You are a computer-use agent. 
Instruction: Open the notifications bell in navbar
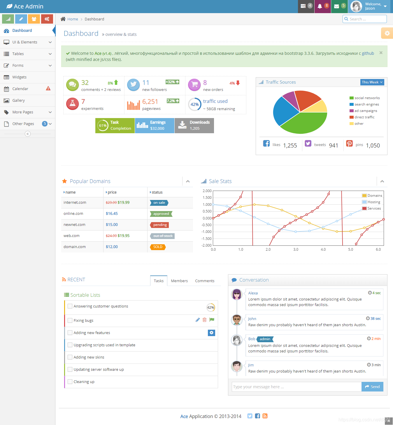tap(323, 6)
